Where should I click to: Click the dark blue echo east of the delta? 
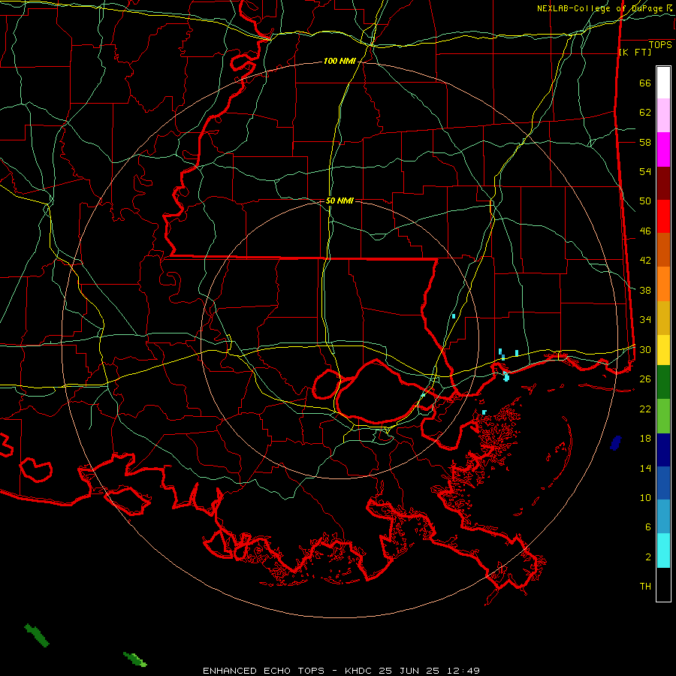616,442
